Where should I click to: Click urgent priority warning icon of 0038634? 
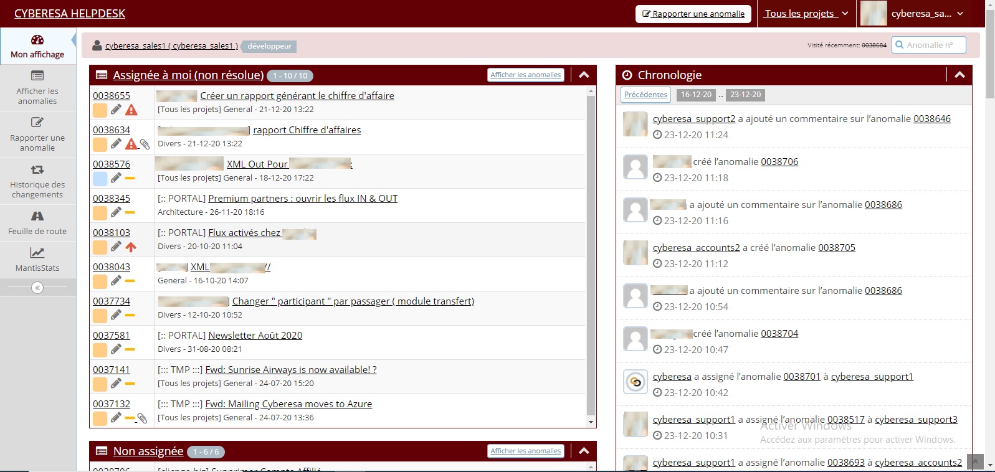pyautogui.click(x=131, y=144)
